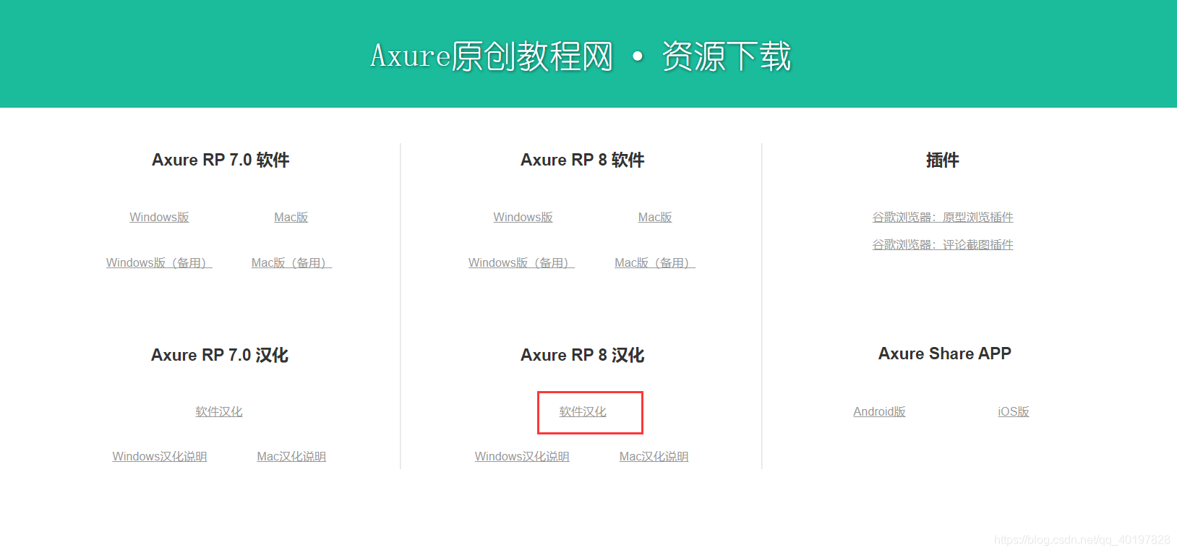1177x553 pixels.
Task: Open Mac版 link under Axure RP 8 软件
Action: point(655,218)
